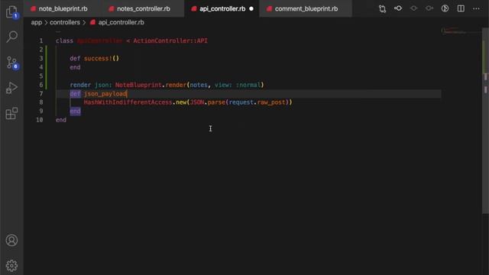The image size is (489, 275).
Task: Open the Explorer view in activity bar
Action: (11, 12)
